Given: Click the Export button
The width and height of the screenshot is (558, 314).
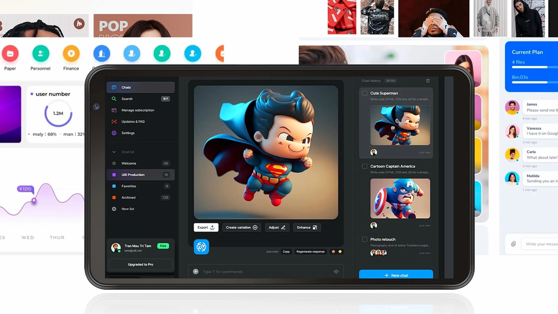Looking at the screenshot, I should point(206,227).
